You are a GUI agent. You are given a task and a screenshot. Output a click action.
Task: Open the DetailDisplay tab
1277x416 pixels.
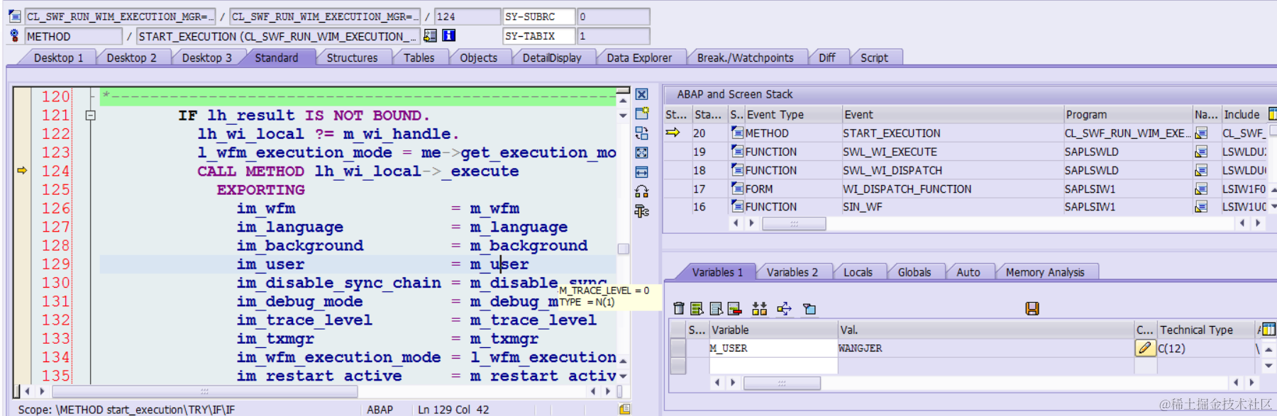552,57
